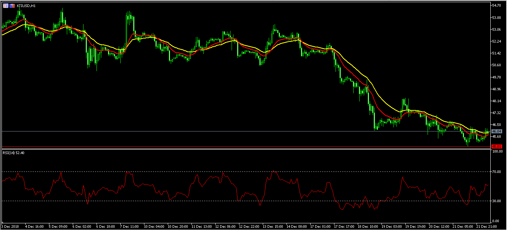507x230 pixels.
Task: Click the 3 Dec 2018 time label
Action: (x=9, y=226)
